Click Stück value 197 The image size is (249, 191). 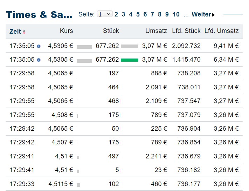(113, 73)
